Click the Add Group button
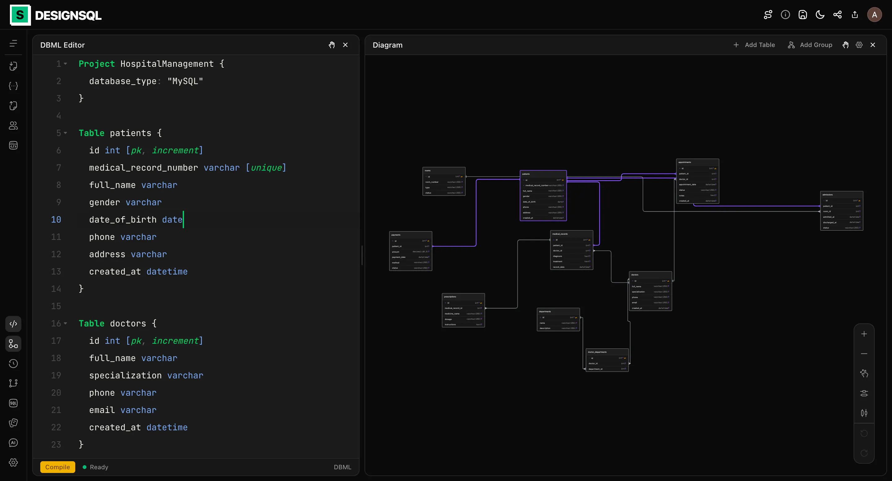892x481 pixels. pos(810,45)
